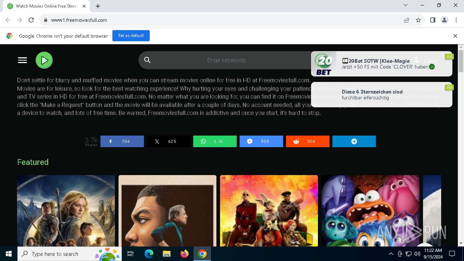Open the Diese 6 Sternzeichen ad
Screen dimensions: 464x261
tap(382, 95)
